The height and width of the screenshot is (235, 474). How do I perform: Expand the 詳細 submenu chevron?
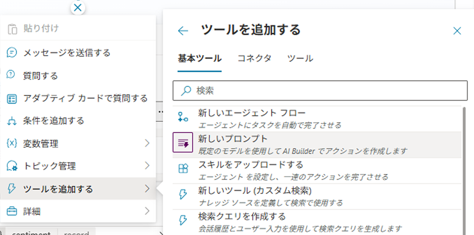click(147, 211)
